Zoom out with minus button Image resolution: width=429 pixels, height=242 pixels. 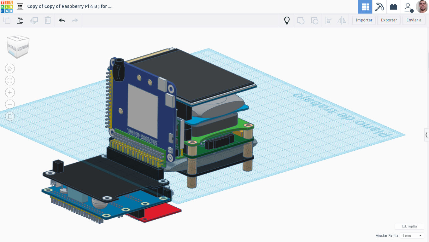pos(10,104)
